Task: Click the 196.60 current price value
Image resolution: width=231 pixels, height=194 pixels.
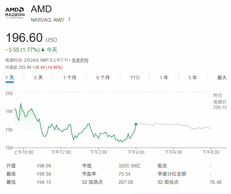Action: pos(24,38)
